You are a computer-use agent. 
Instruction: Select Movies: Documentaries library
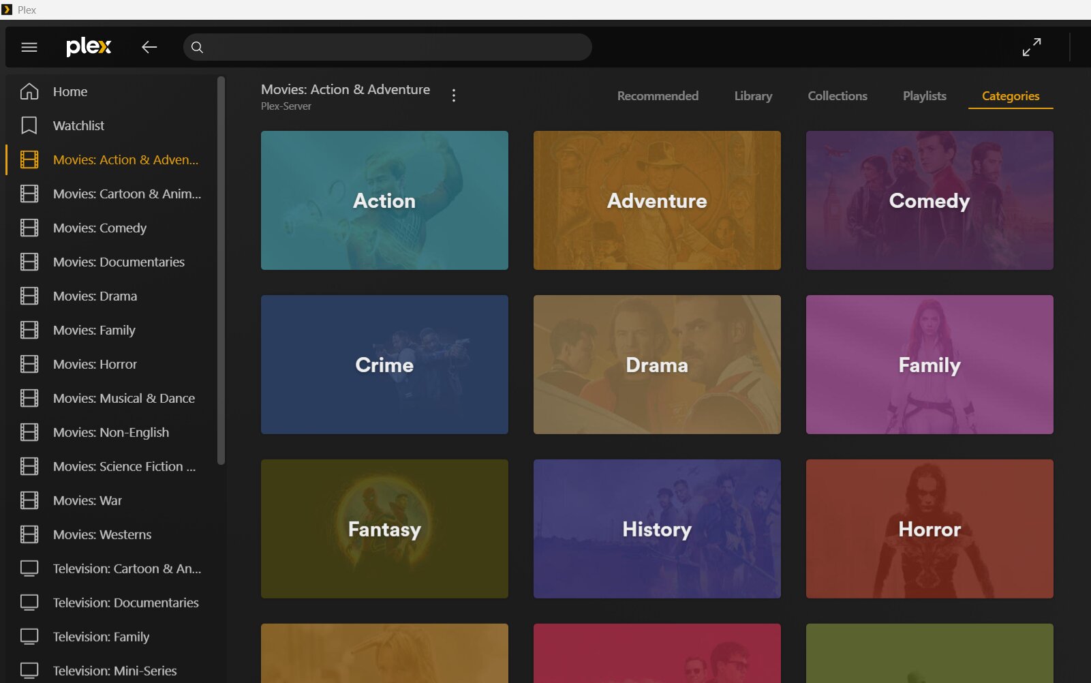pyautogui.click(x=119, y=262)
